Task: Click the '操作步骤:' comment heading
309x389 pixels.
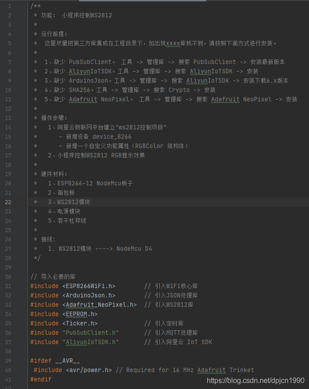Action: point(54,118)
